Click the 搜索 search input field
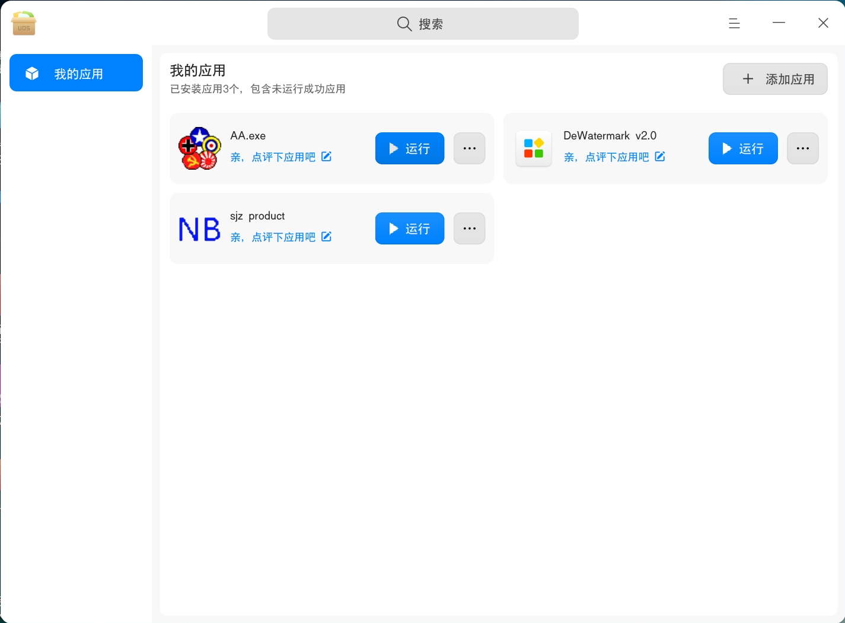Viewport: 845px width, 623px height. pyautogui.click(x=423, y=24)
